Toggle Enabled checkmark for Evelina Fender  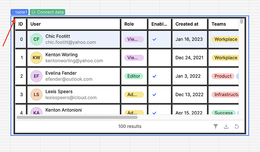click(x=154, y=76)
